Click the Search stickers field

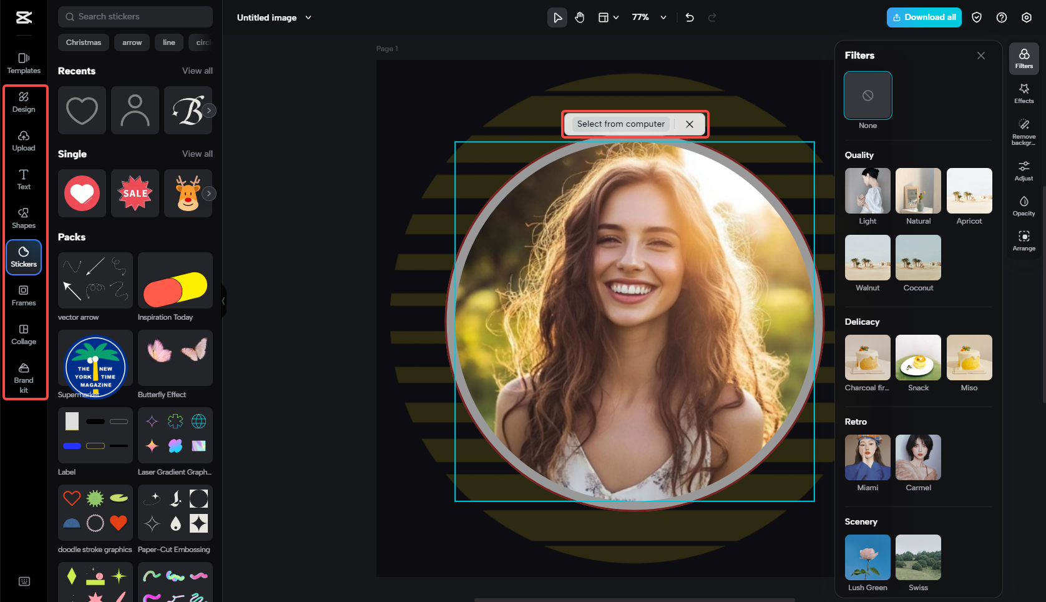[x=135, y=16]
